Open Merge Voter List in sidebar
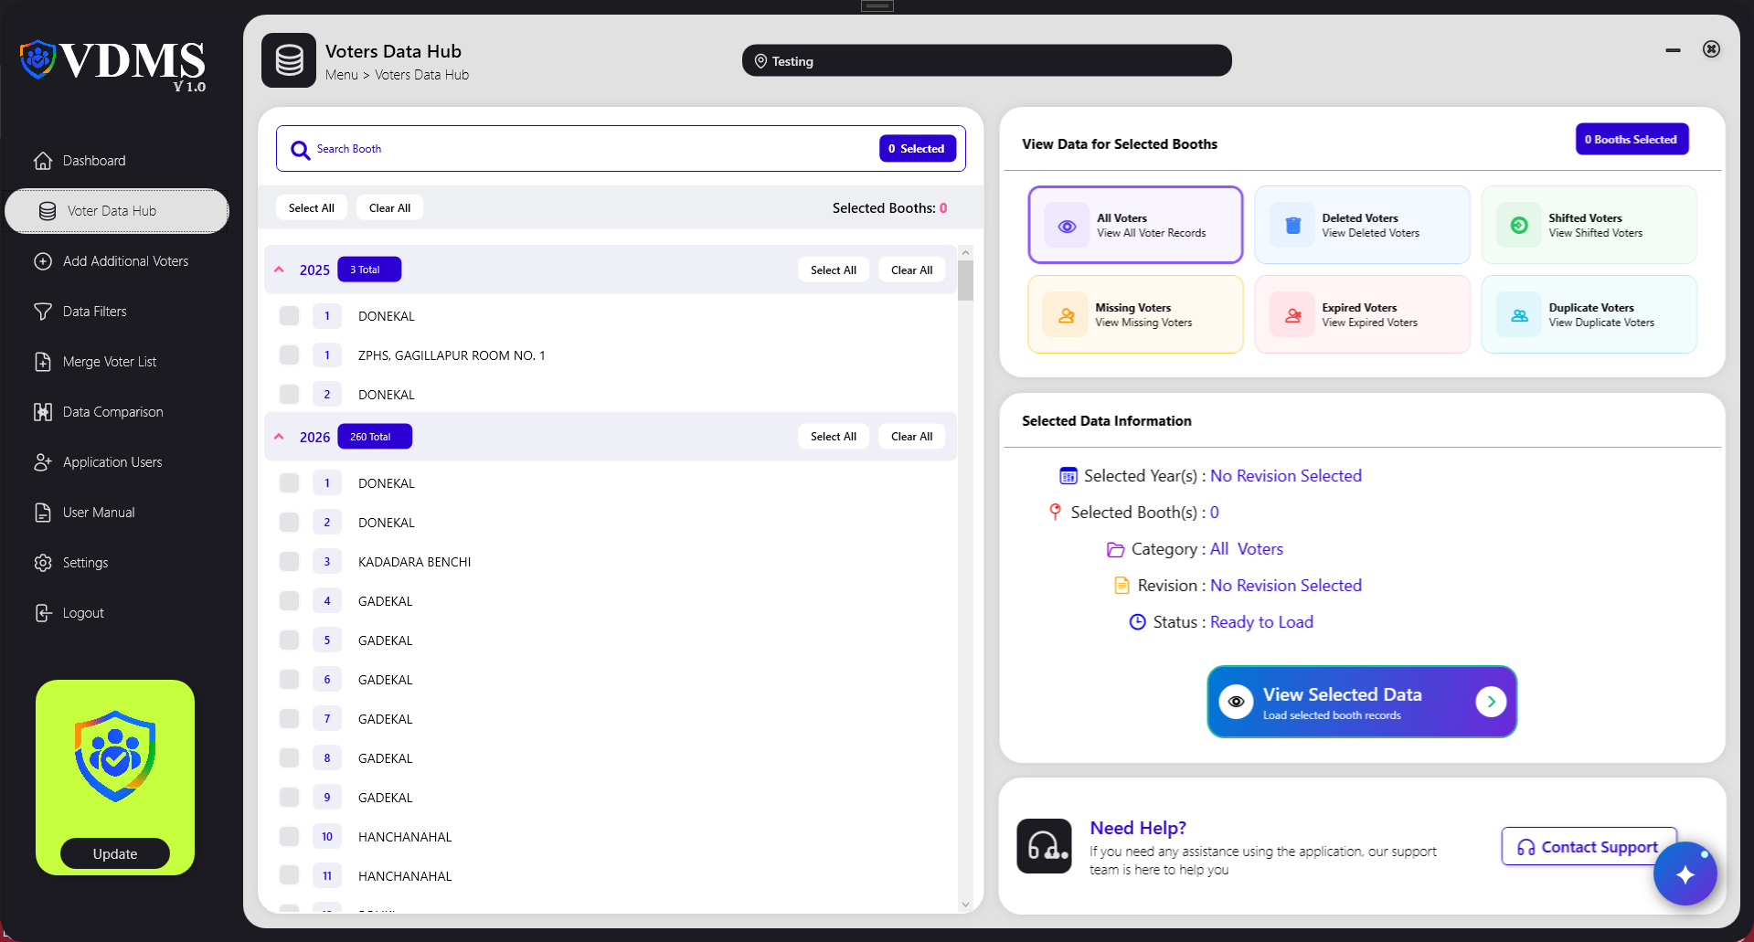1754x942 pixels. [x=117, y=362]
